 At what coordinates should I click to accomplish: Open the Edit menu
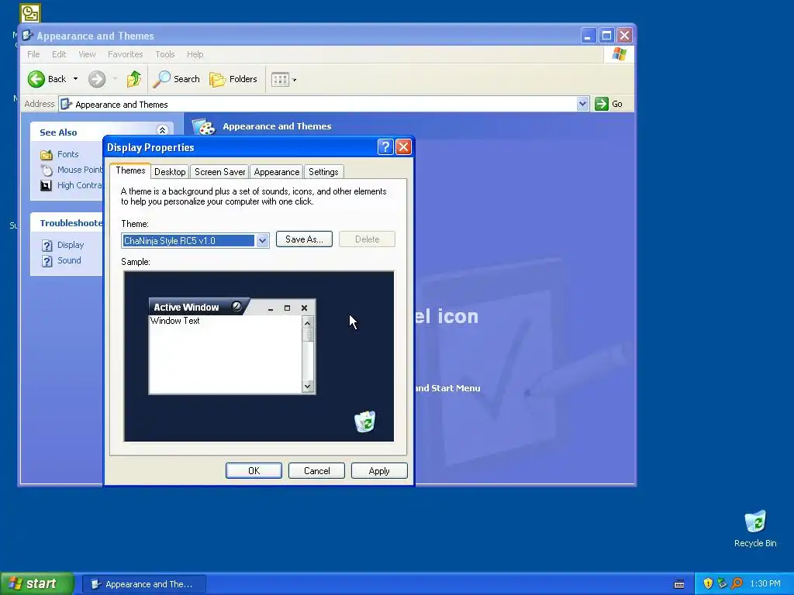point(59,54)
